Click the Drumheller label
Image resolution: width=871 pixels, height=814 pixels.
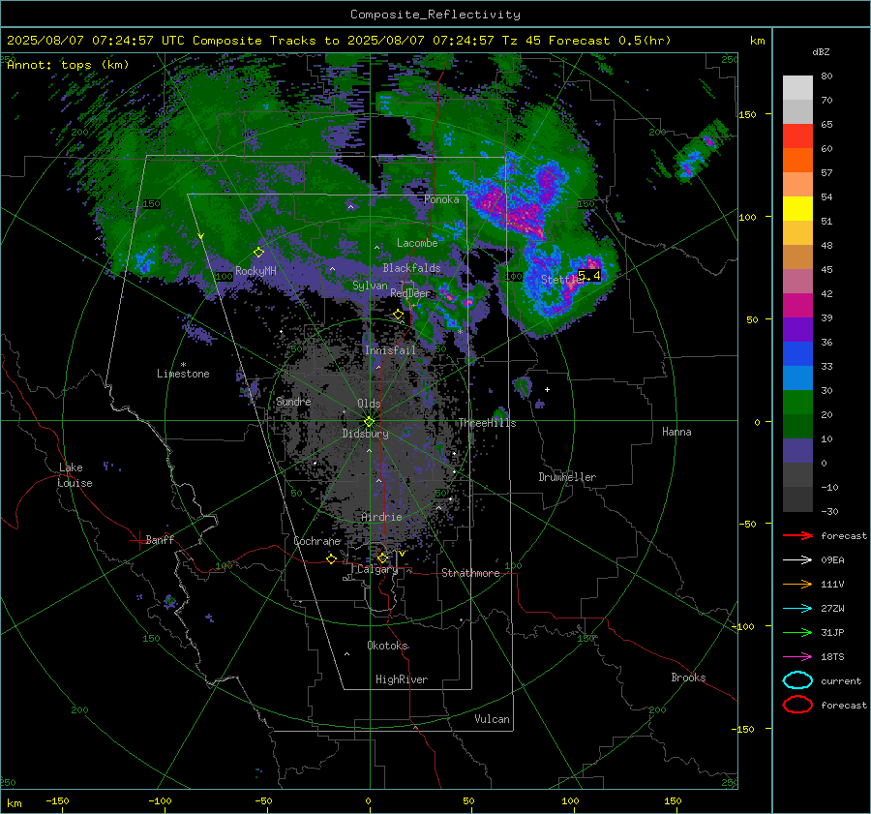pos(567,477)
